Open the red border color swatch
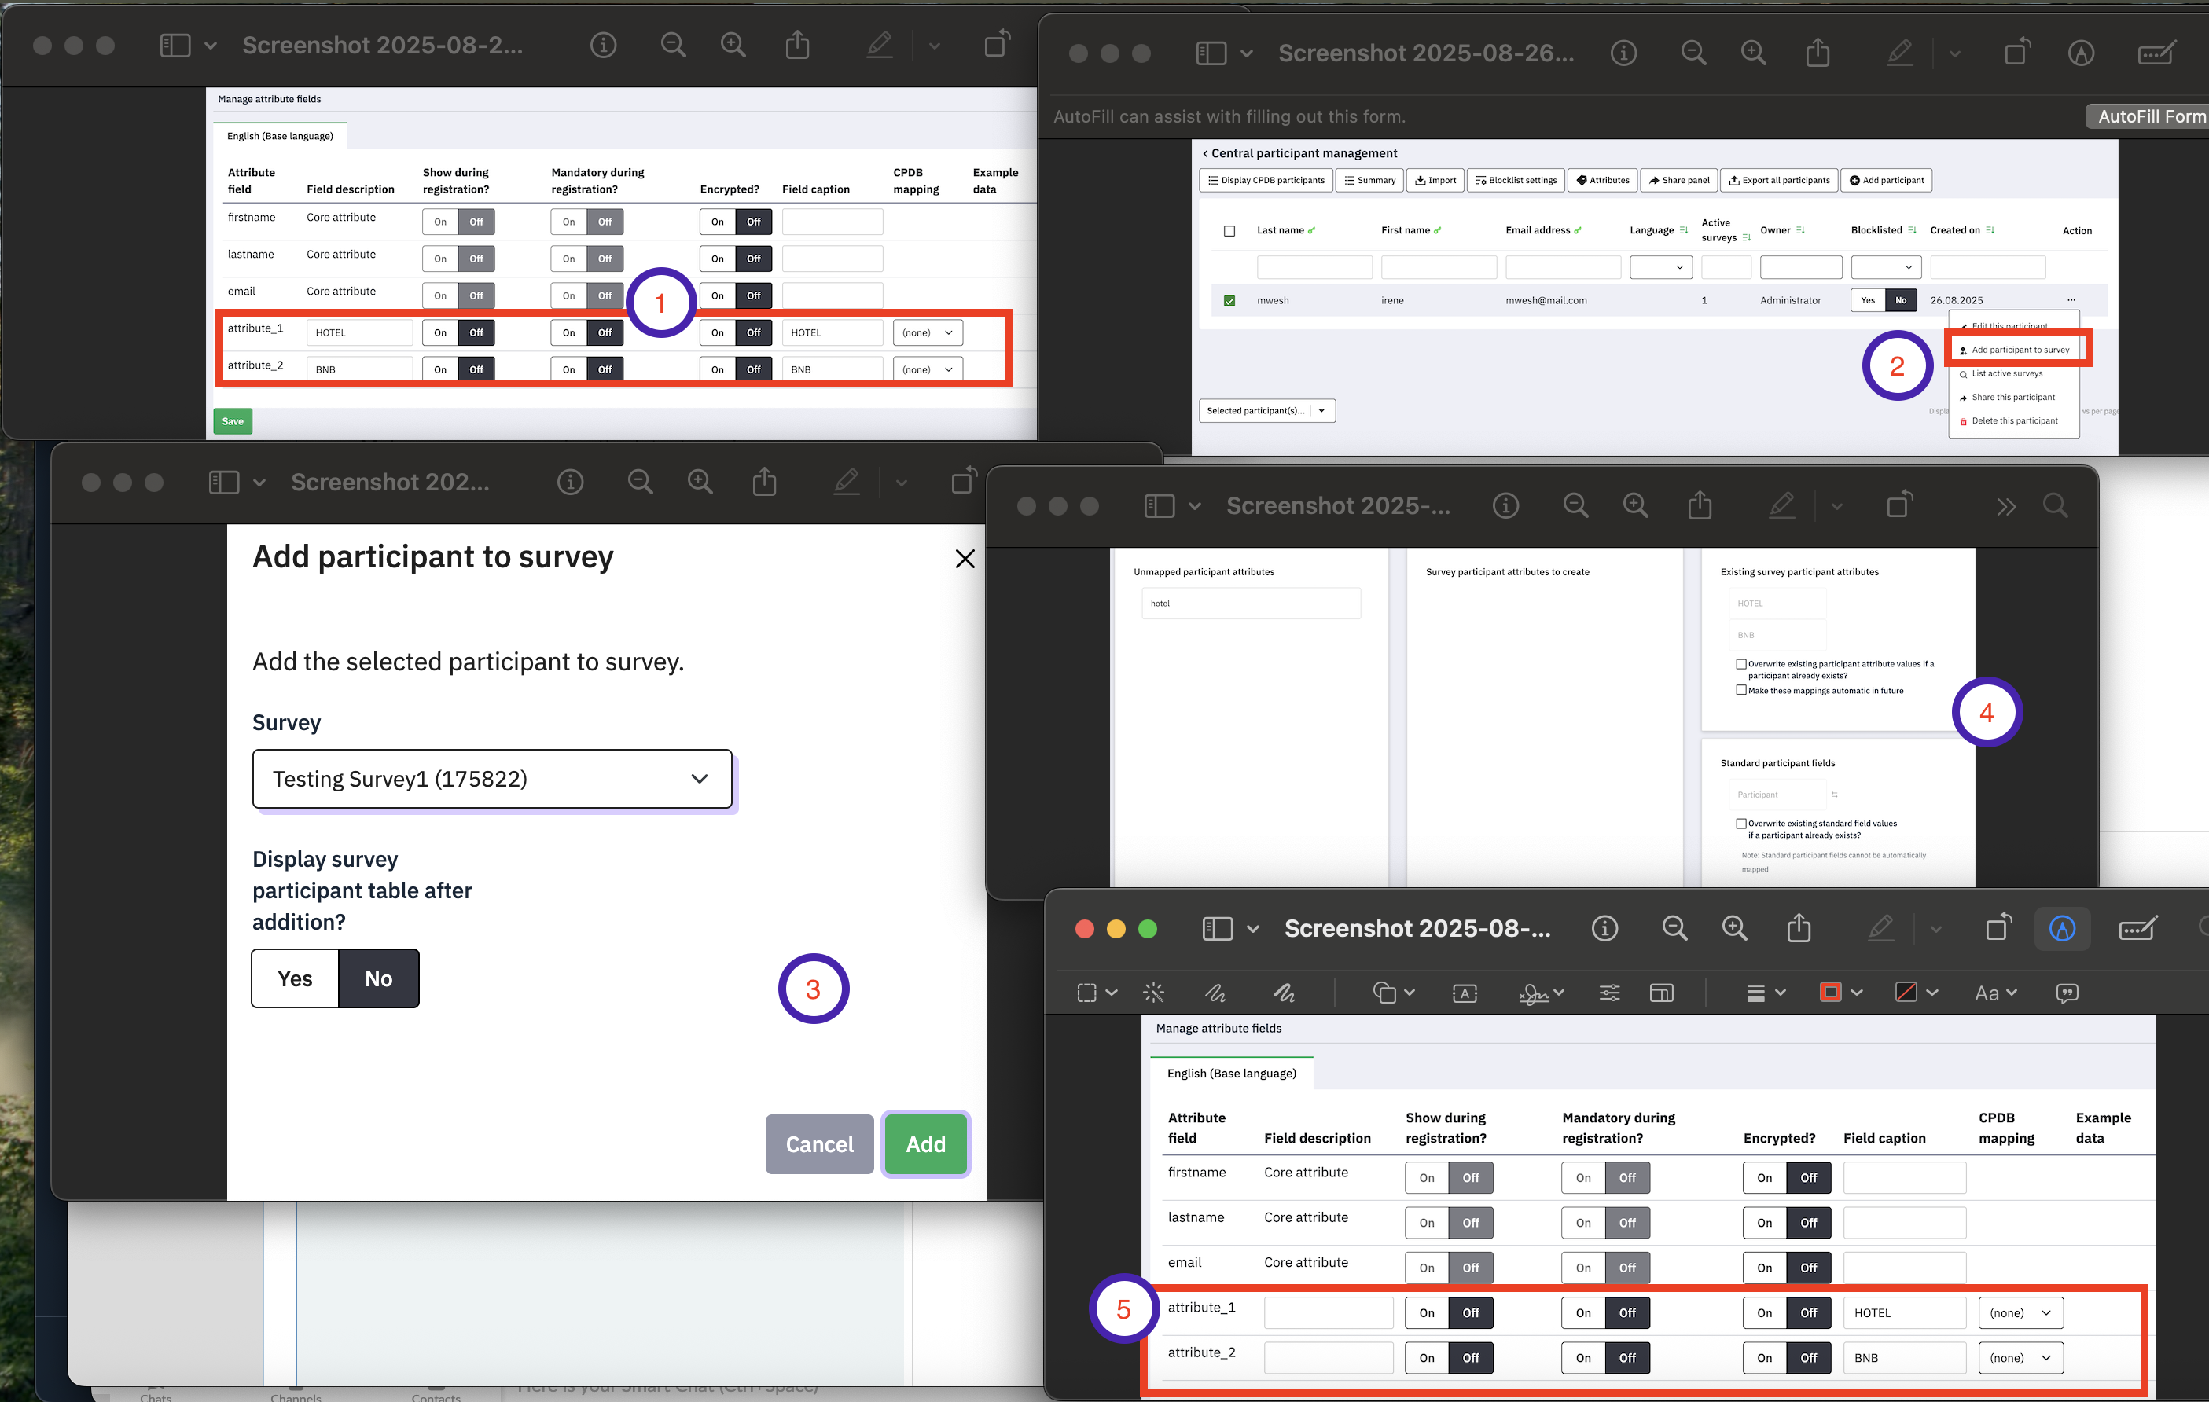2209x1402 pixels. point(1829,992)
